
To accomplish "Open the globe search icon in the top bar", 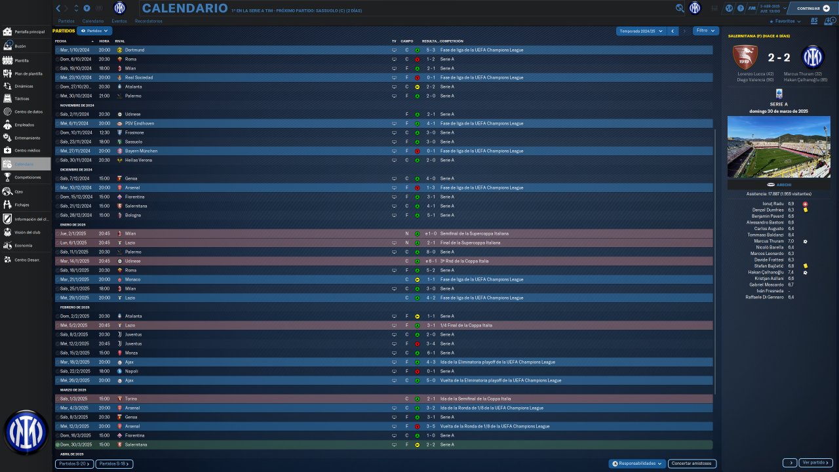I will pos(680,9).
